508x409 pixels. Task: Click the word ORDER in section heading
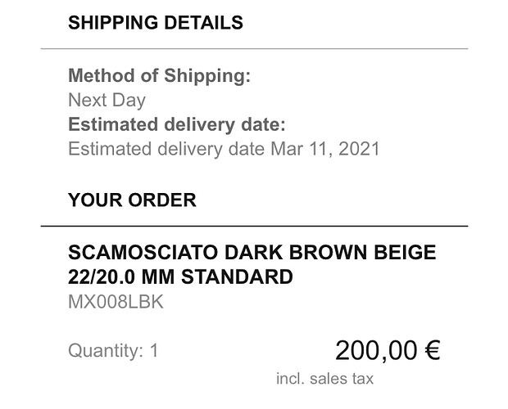pos(162,200)
